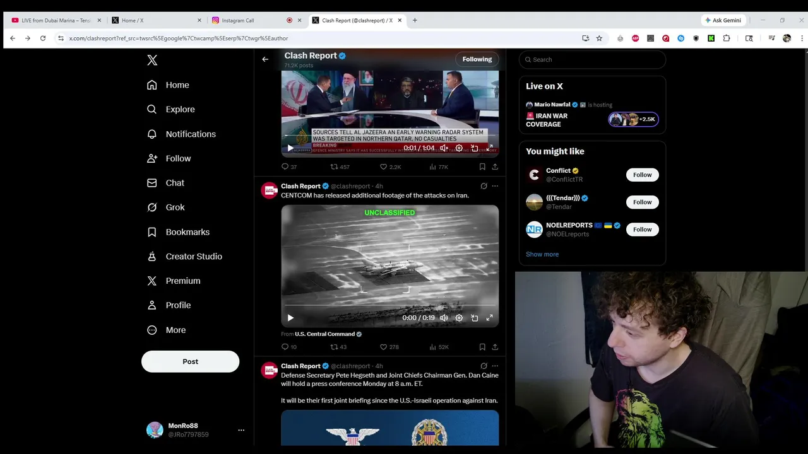Viewport: 808px width, 454px height.
Task: Follow (((Tendar))) account
Action: pos(642,202)
